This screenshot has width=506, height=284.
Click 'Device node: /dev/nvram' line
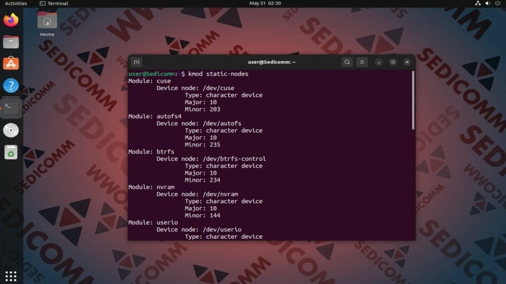point(197,194)
